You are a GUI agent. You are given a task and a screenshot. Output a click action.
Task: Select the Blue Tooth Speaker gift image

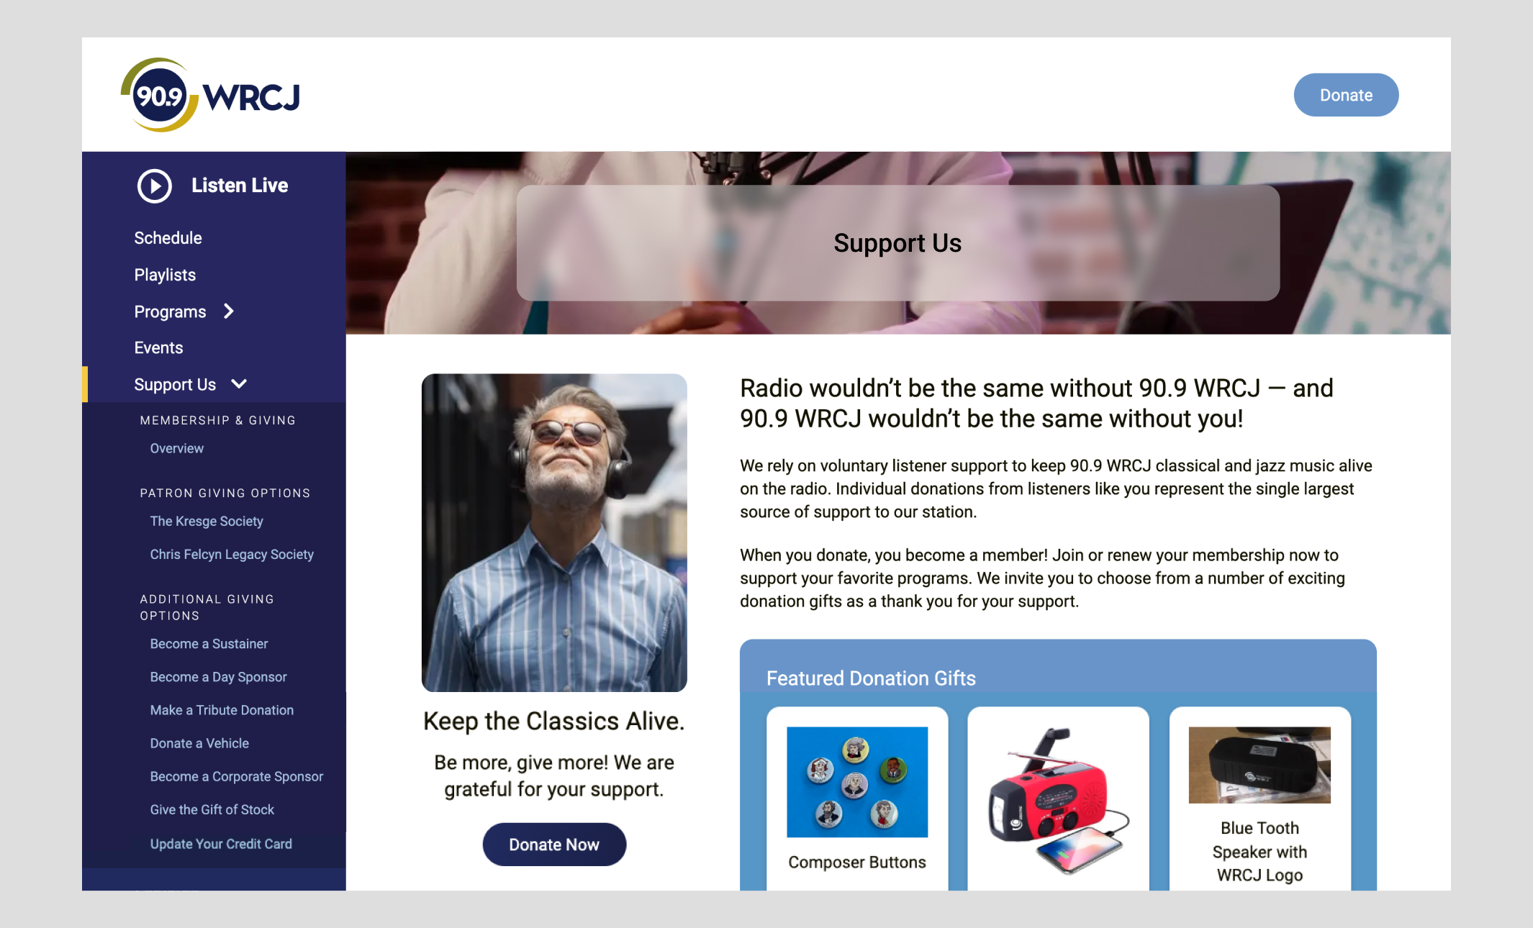[1260, 765]
